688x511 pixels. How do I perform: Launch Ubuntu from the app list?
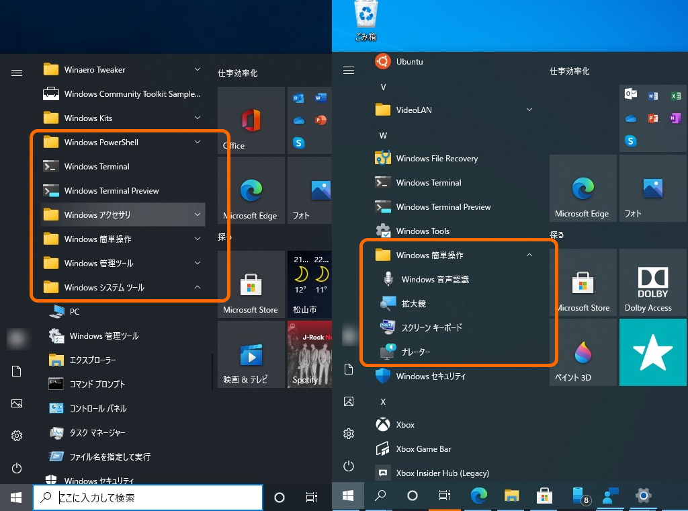coord(408,61)
